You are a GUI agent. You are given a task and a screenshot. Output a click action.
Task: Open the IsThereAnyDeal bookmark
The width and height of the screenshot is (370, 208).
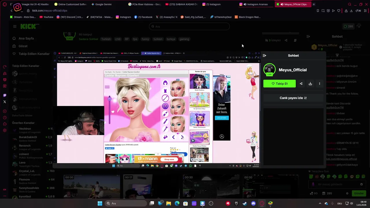(x=221, y=17)
